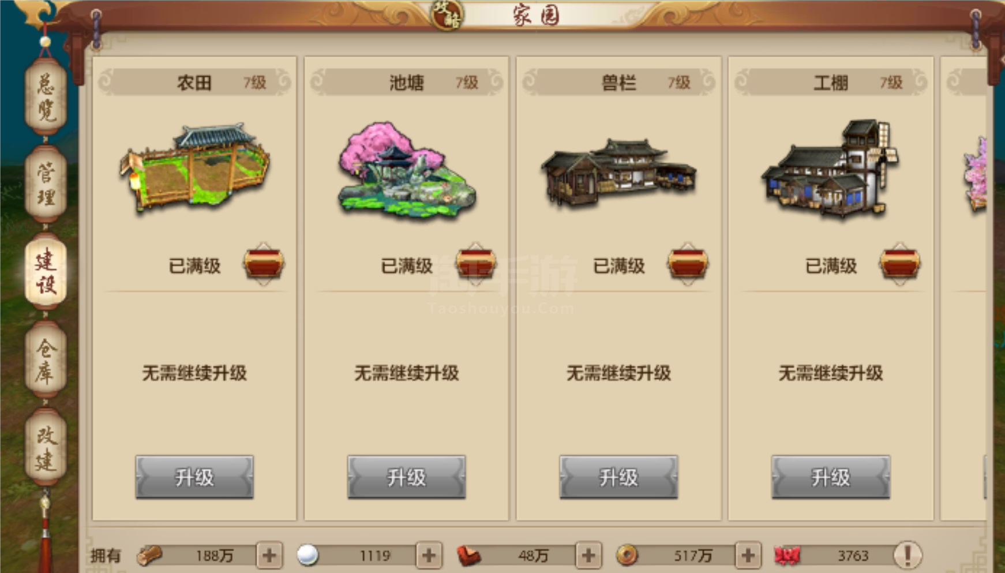This screenshot has width=1005, height=573.
Task: Click the 升级 button under 兽栏
Action: tap(618, 477)
